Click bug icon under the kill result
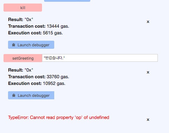169x133 pixels. click(14, 45)
